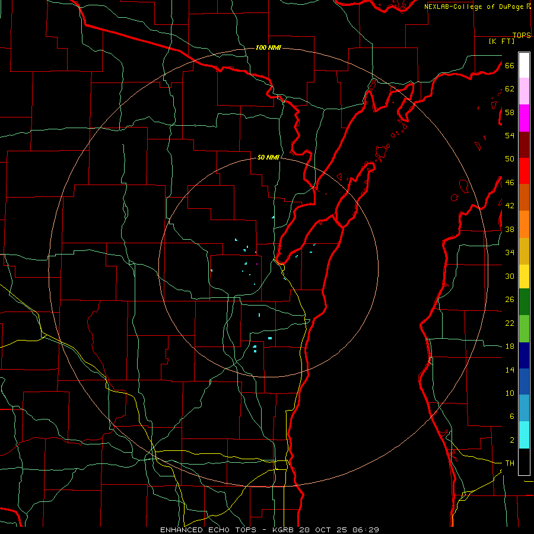Click the medium blue 18 kft swatch
The height and width of the screenshot is (534, 534).
point(524,382)
